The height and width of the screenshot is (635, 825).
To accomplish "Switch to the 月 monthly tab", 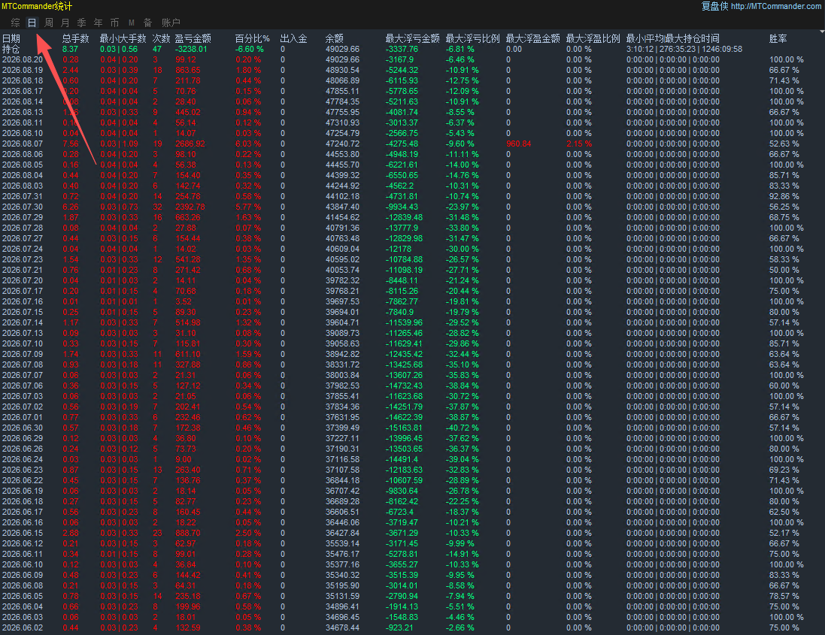I will point(65,23).
